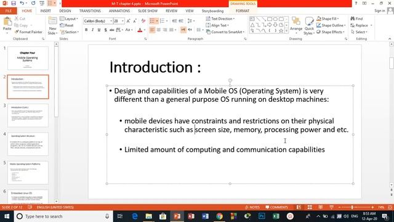The image size is (394, 222).
Task: Select the Oval shape in gallery
Action: point(275,19)
